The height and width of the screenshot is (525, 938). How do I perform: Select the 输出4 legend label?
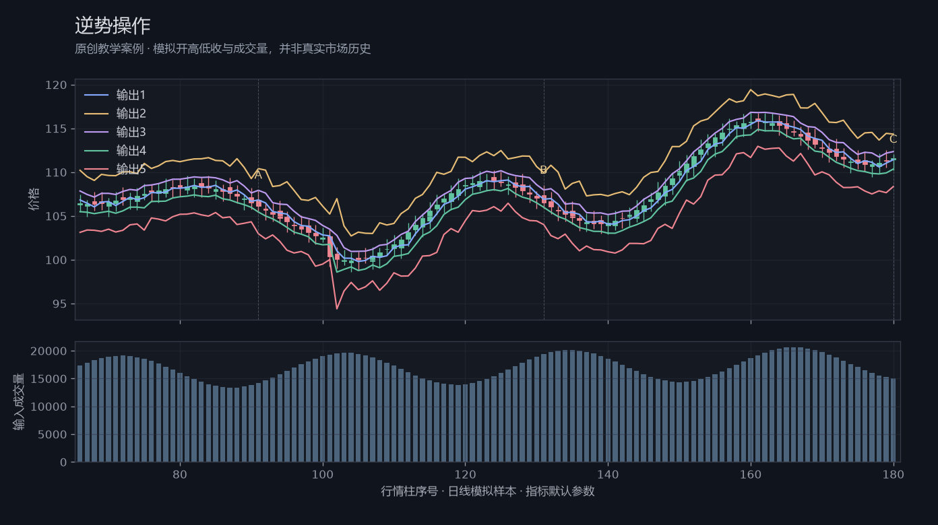point(131,151)
